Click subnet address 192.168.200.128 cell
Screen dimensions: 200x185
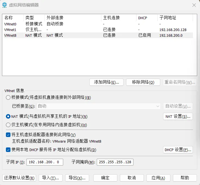[x=173, y=30]
